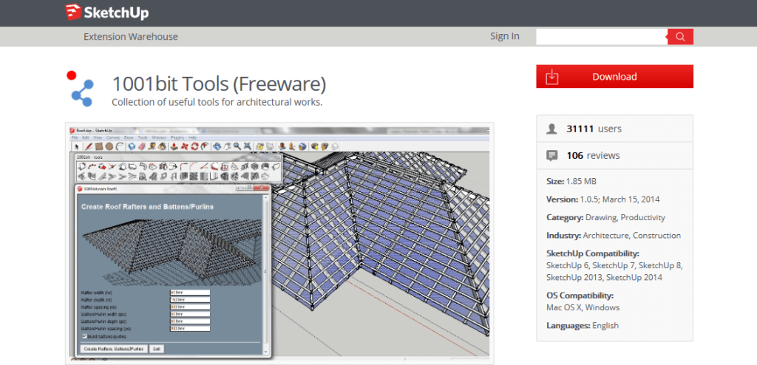Viewport: 757px width, 365px height.
Task: Click the Category: Drawing, Productivity text
Action: coord(605,218)
